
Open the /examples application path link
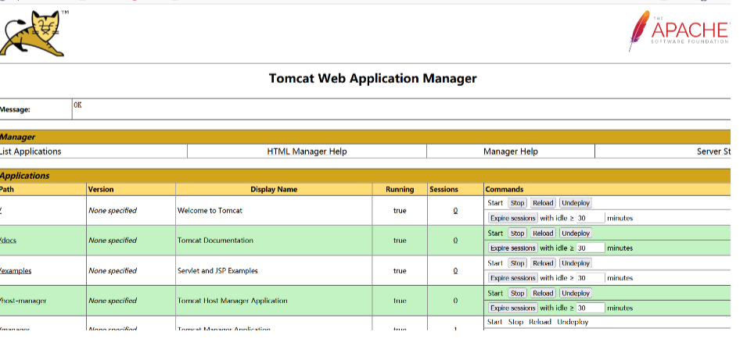point(16,271)
